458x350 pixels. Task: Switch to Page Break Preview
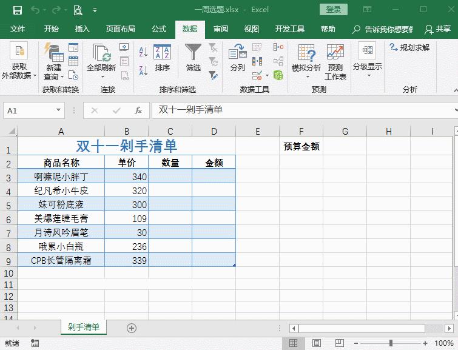pos(340,343)
